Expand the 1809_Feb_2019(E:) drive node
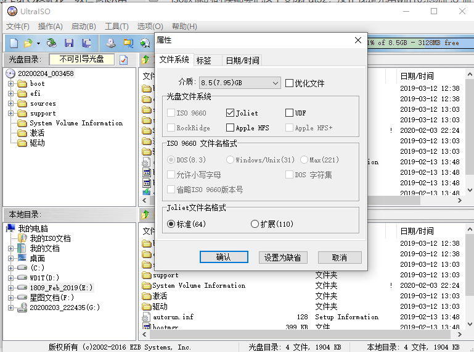 (x=10, y=288)
